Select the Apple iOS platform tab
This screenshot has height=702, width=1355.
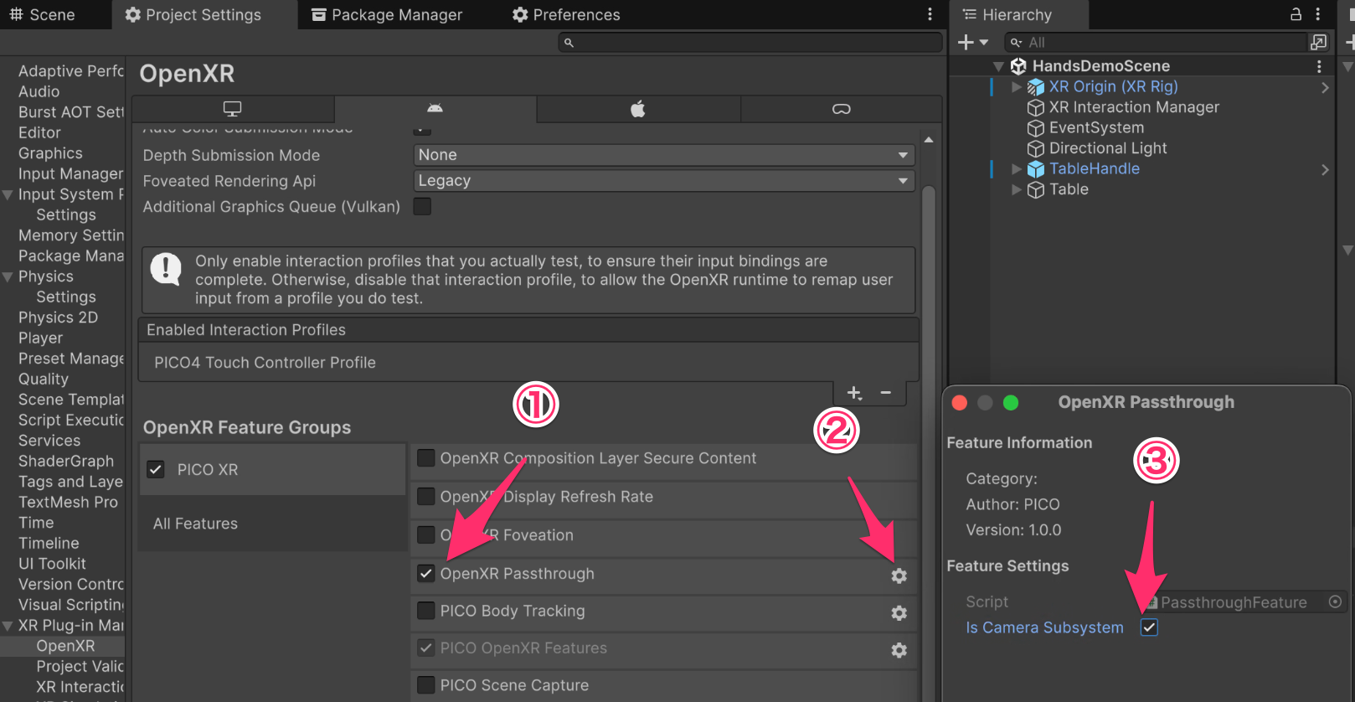[x=638, y=109]
